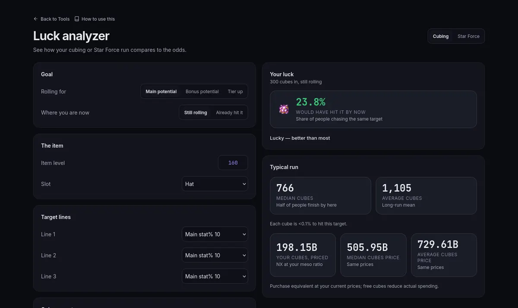Click the 23.8% luck percentage value
Viewport: 518px width, 308px height.
click(x=311, y=102)
